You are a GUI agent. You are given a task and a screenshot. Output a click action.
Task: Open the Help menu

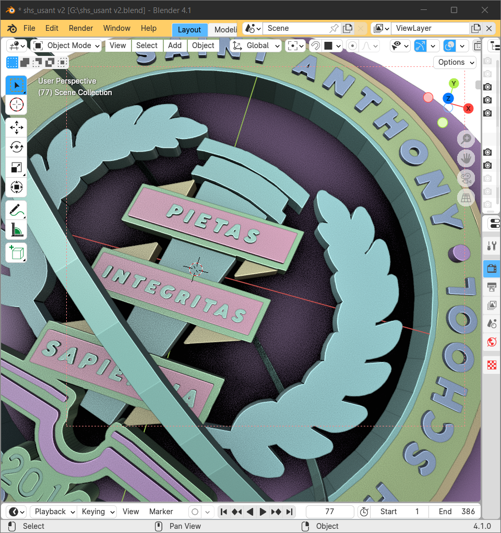point(149,28)
